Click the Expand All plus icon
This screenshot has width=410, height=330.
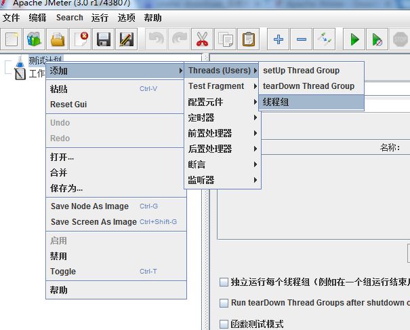coord(279,39)
